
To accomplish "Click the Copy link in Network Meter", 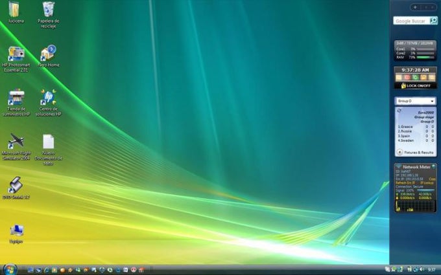I will click(x=432, y=179).
